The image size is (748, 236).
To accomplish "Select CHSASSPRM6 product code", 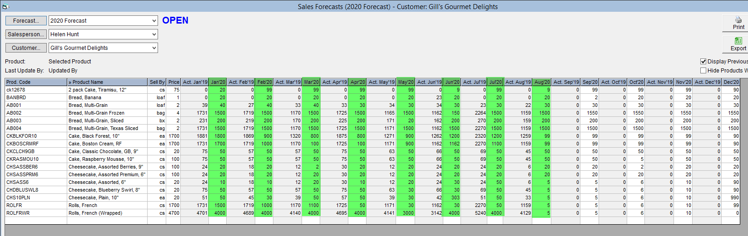I will coord(36,174).
